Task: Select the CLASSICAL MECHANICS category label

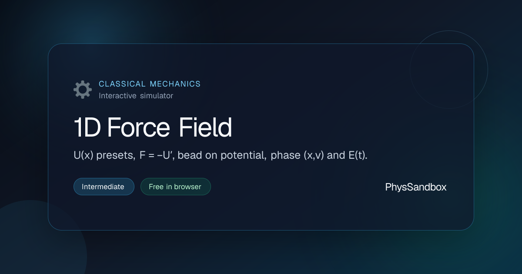Action: click(150, 84)
